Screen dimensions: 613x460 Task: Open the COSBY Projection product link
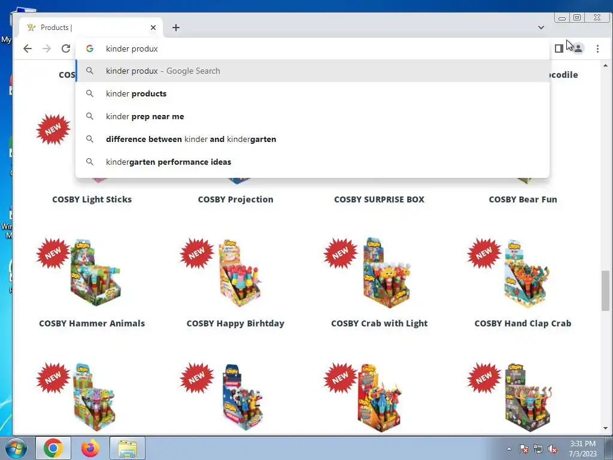(235, 199)
